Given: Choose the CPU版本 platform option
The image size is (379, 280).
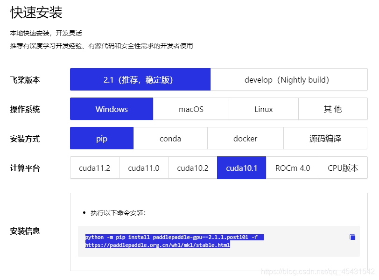Looking at the screenshot, I should point(343,168).
